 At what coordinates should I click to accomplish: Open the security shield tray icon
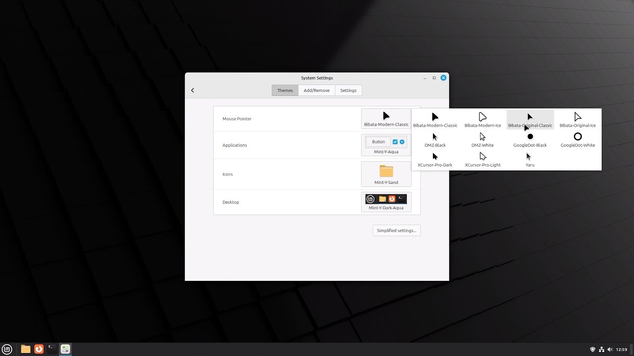tap(593, 350)
